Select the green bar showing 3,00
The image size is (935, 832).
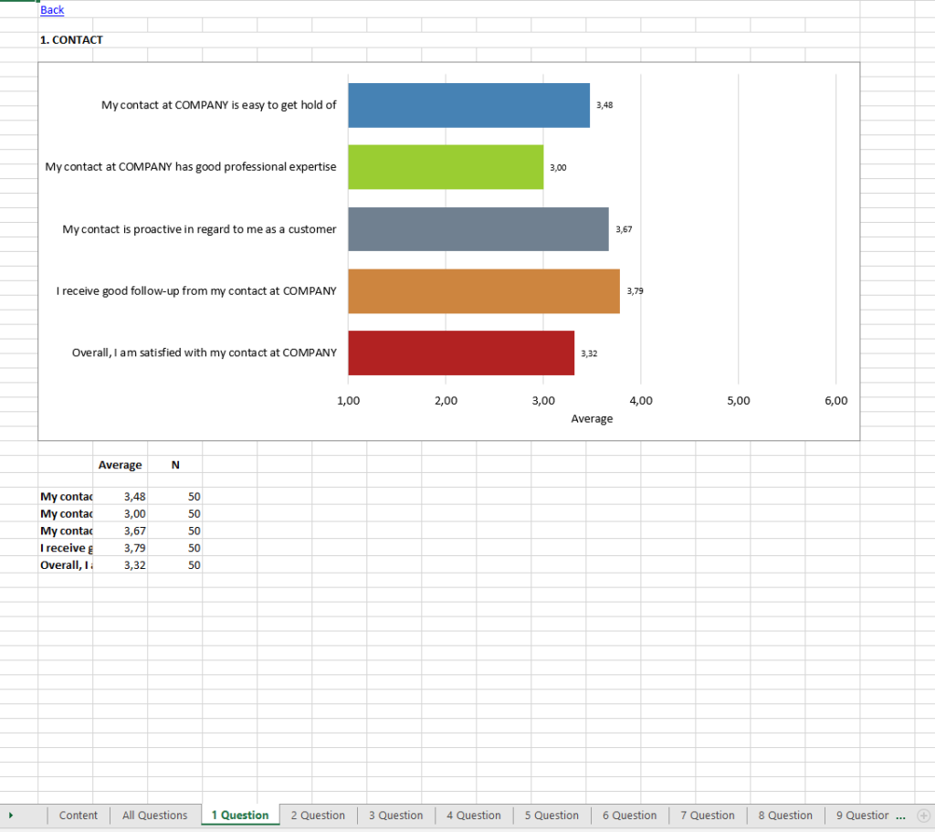pos(446,166)
